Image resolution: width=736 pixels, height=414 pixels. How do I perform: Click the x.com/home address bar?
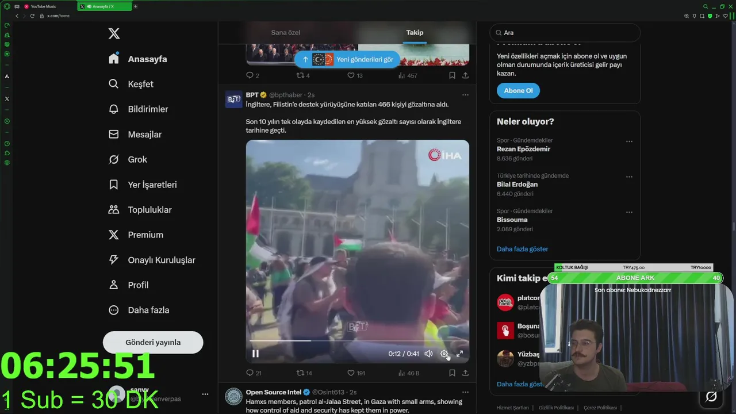point(58,16)
